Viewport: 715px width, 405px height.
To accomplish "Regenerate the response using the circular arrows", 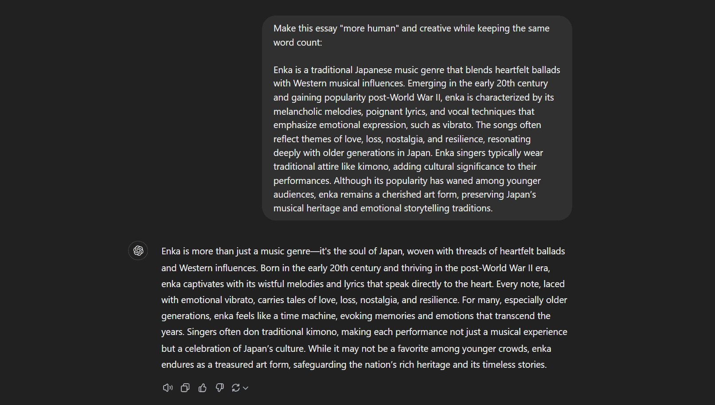I will [235, 388].
